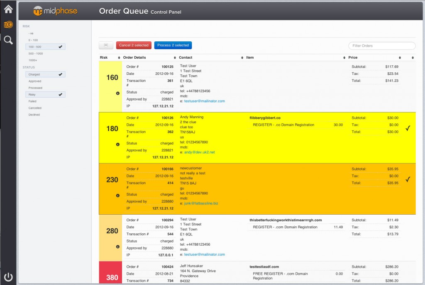The image size is (425, 285).
Task: Deselect order 100126 checkmark
Action: click(408, 128)
